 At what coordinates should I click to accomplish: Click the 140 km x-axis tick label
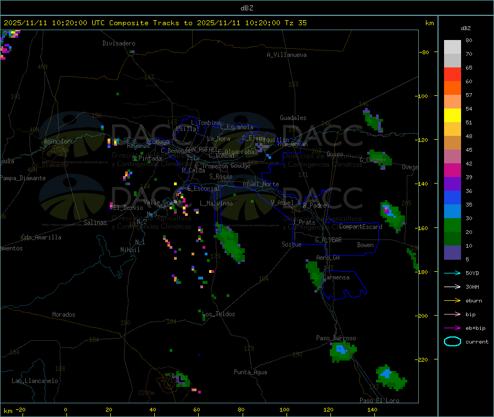coord(372,409)
